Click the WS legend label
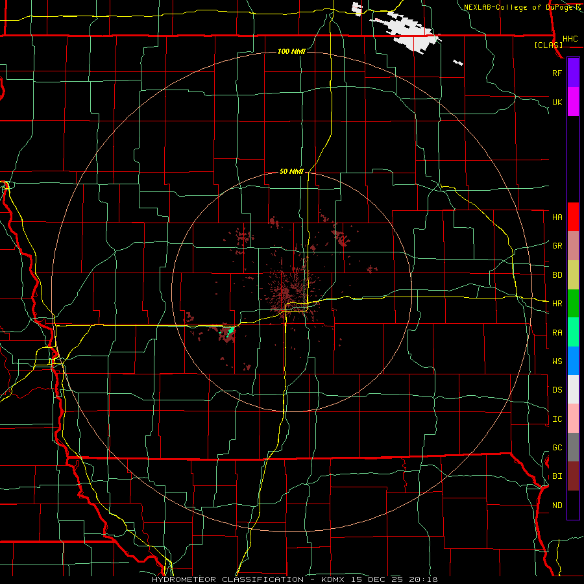This screenshot has width=584, height=584. [x=557, y=361]
